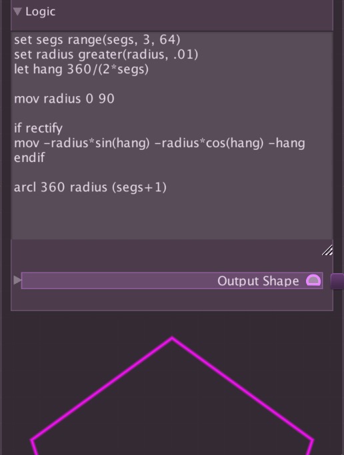This screenshot has width=344, height=455.
Task: Click the 'endif' line
Action: pos(29,158)
